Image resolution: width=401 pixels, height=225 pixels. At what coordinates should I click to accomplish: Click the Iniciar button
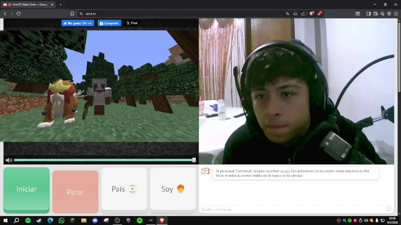tap(27, 190)
